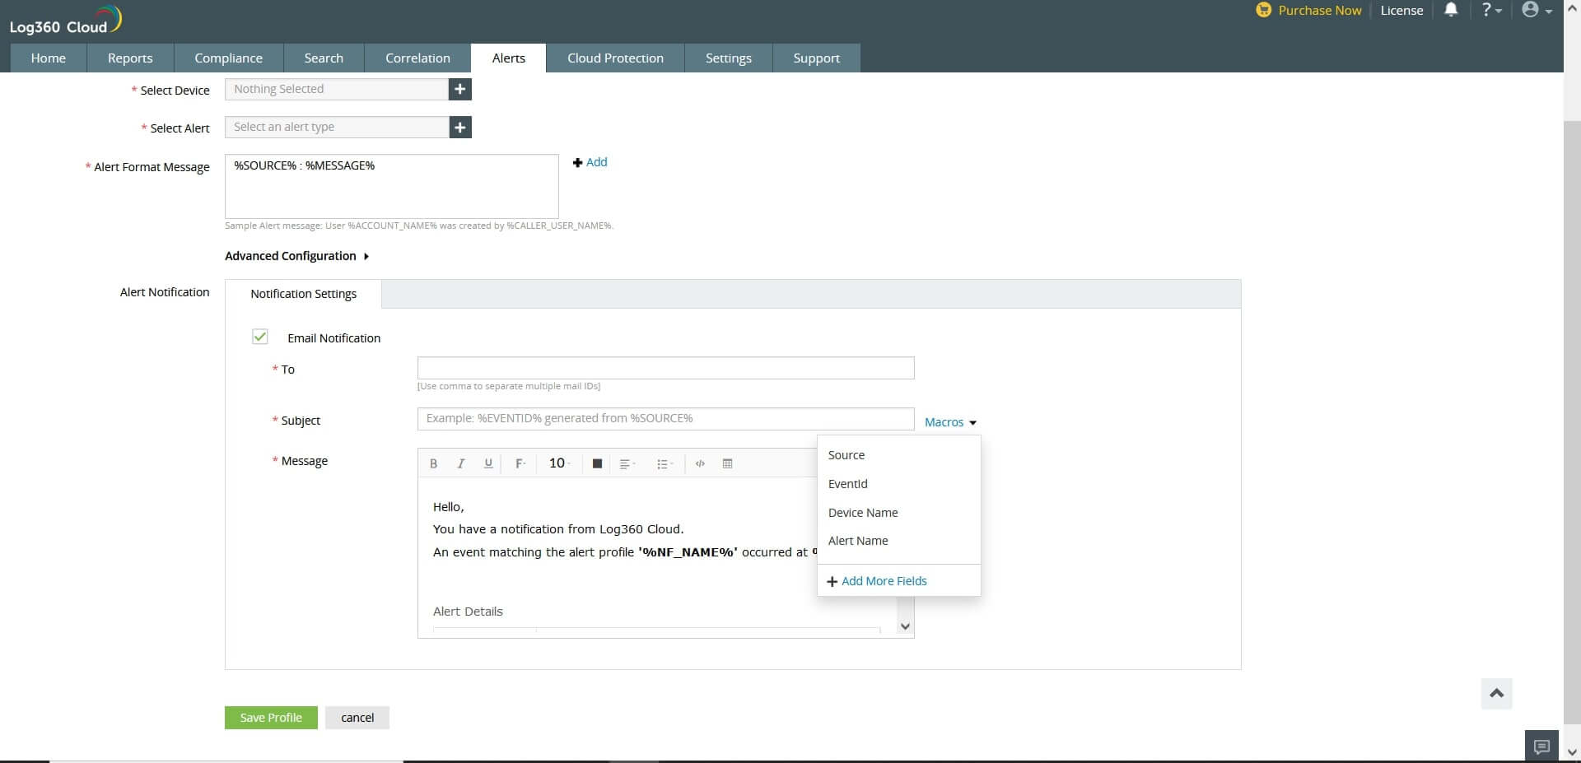This screenshot has height=763, width=1581.
Task: Apply bold formatting in message editor
Action: coord(433,463)
